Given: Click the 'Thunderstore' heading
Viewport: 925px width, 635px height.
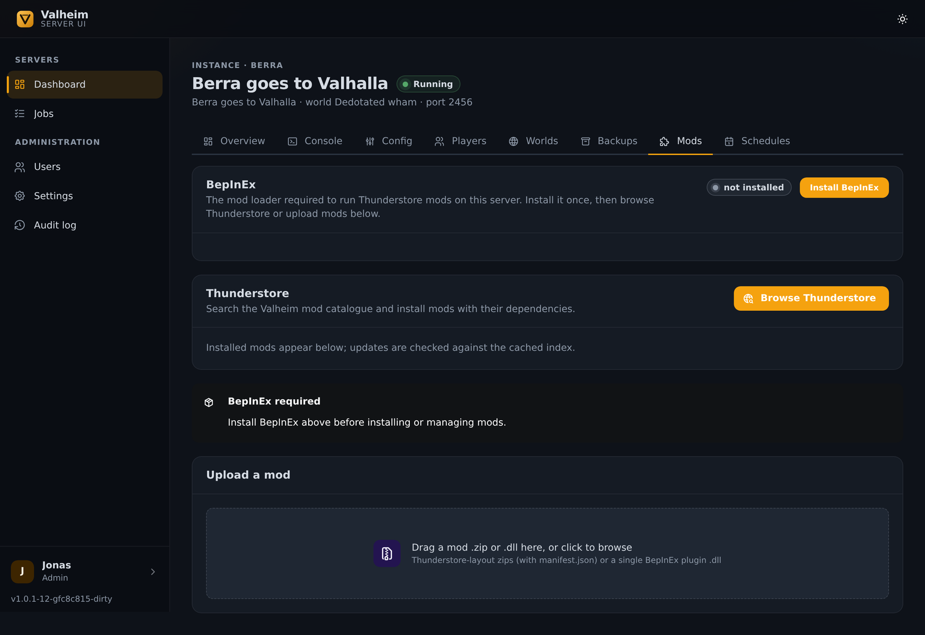Looking at the screenshot, I should 247,294.
